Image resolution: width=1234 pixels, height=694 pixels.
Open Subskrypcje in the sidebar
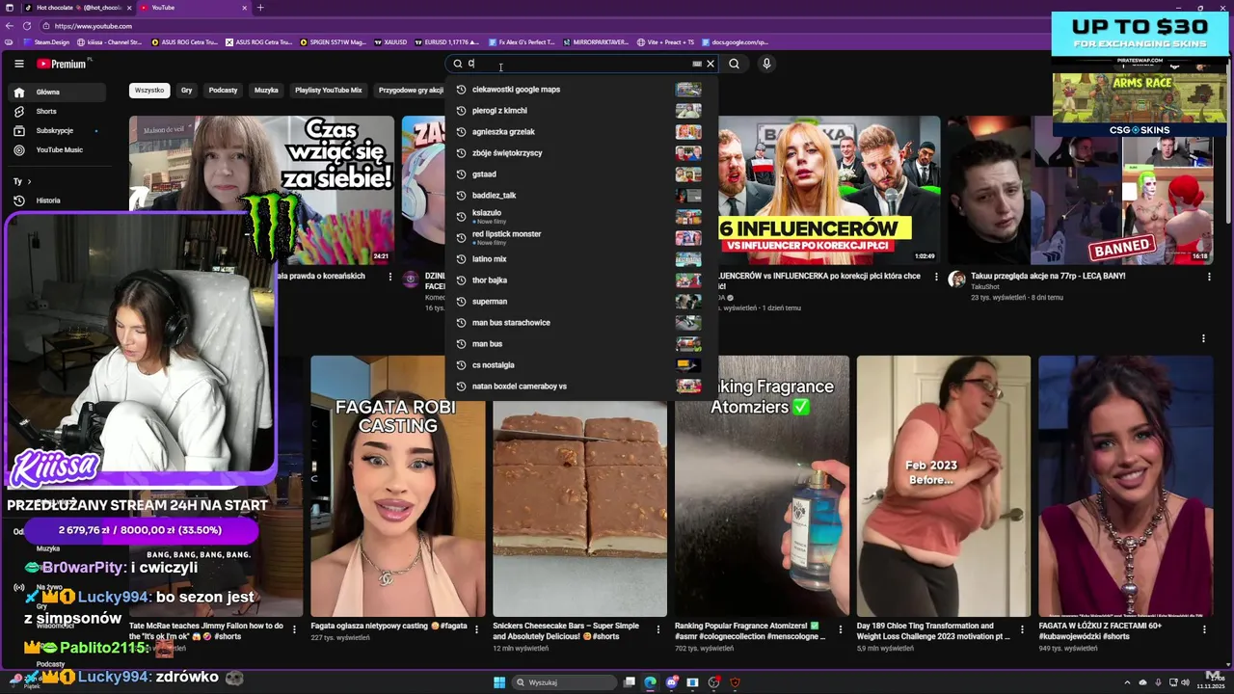pos(58,131)
